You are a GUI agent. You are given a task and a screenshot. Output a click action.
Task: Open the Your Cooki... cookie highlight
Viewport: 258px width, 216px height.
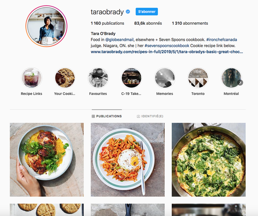pyautogui.click(x=65, y=78)
